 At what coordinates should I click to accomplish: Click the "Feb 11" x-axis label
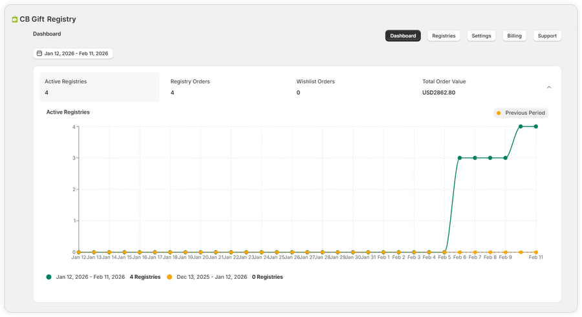(535, 258)
